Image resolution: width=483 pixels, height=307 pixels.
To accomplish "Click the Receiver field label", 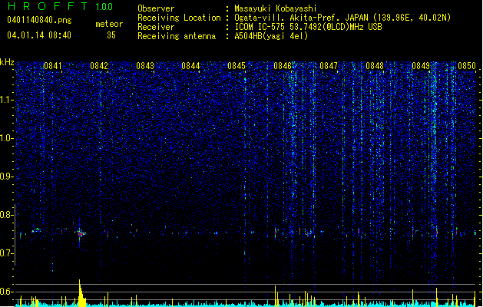I will point(156,27).
